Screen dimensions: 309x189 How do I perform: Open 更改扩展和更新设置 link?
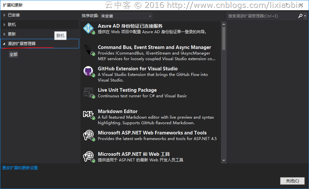20,168
